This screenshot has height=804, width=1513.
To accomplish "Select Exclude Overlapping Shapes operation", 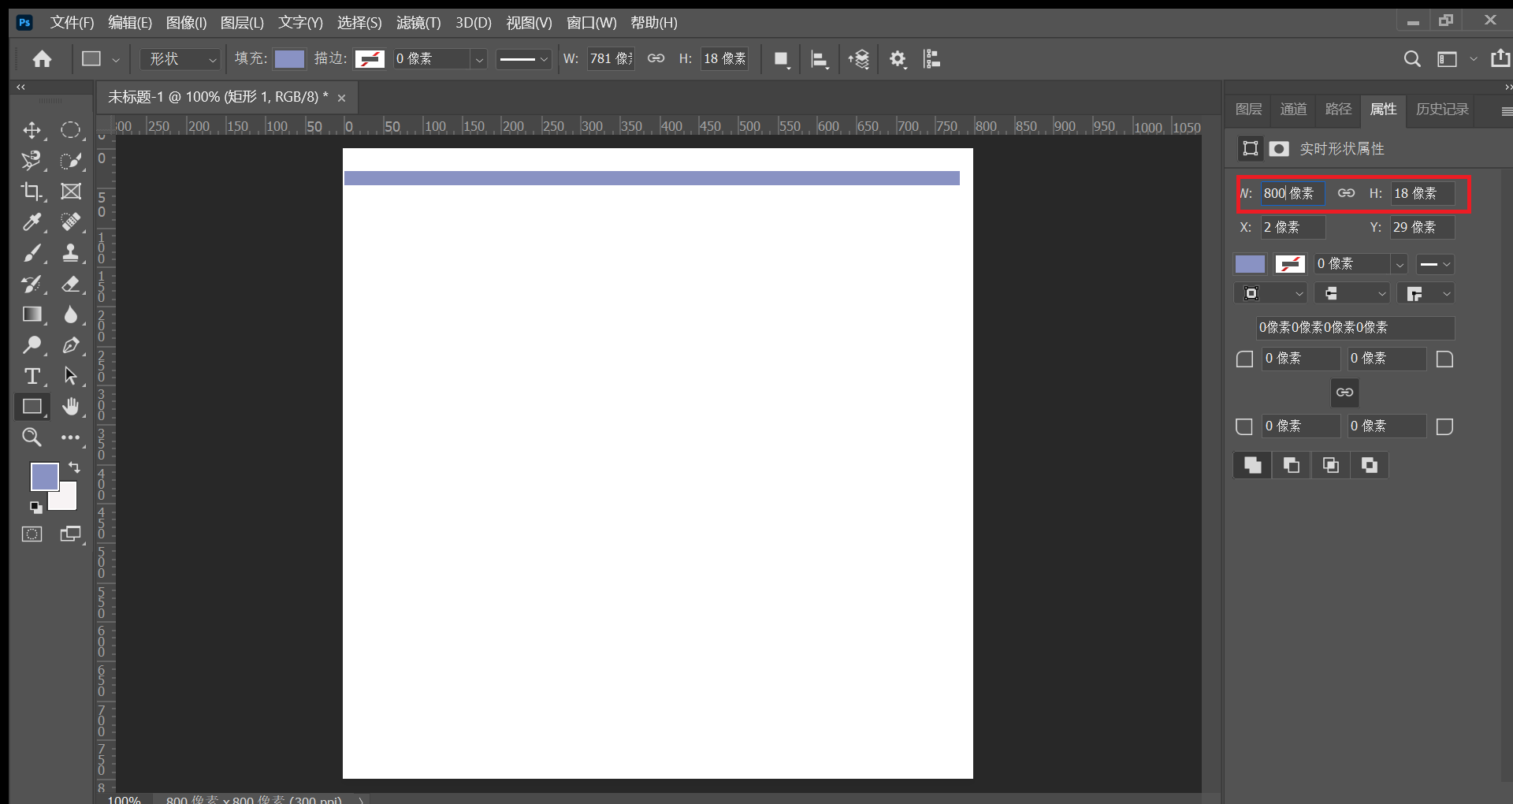I will pyautogui.click(x=1370, y=466).
